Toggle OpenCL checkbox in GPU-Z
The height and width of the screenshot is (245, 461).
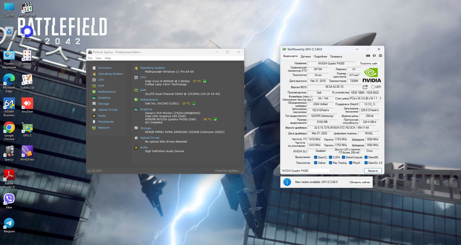[x=316, y=157]
